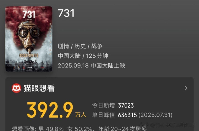Tap the 猫眼想看 section heading
The height and width of the screenshot is (131, 199).
click(x=39, y=88)
